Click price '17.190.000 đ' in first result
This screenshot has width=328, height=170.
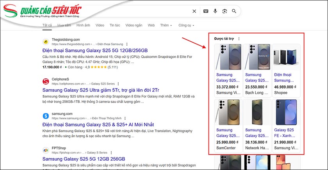point(52,67)
